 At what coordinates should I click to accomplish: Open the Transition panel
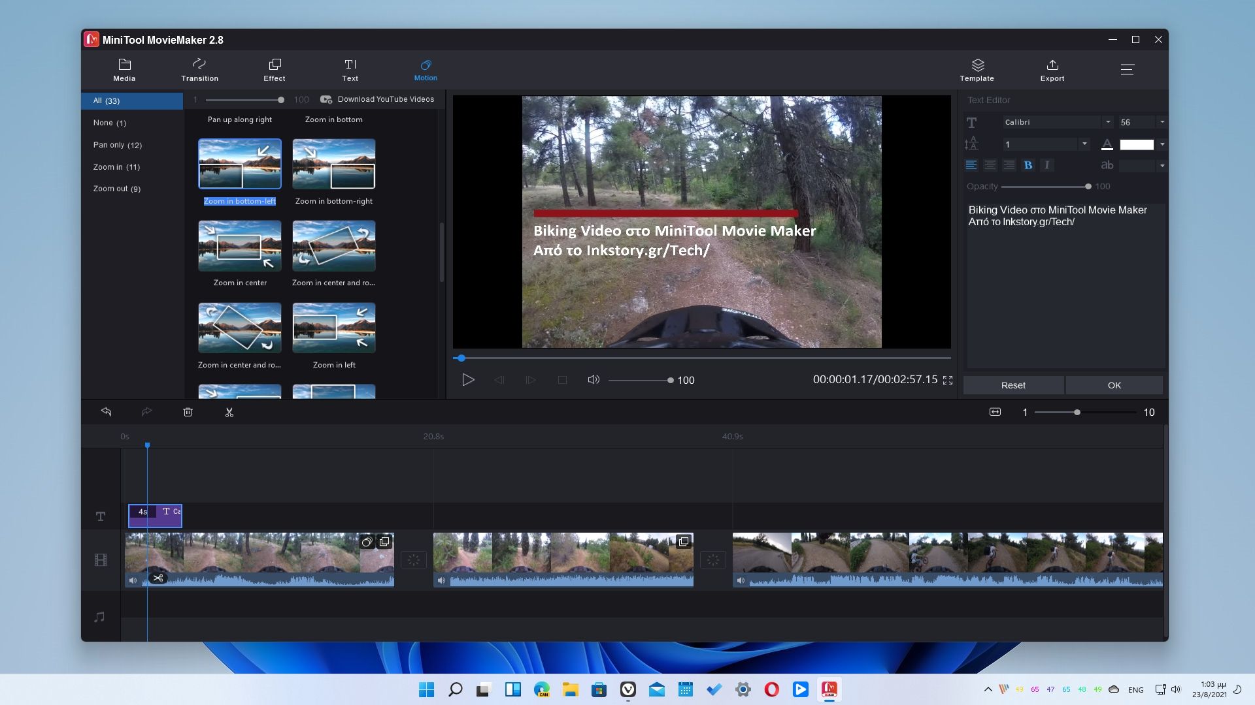point(199,70)
